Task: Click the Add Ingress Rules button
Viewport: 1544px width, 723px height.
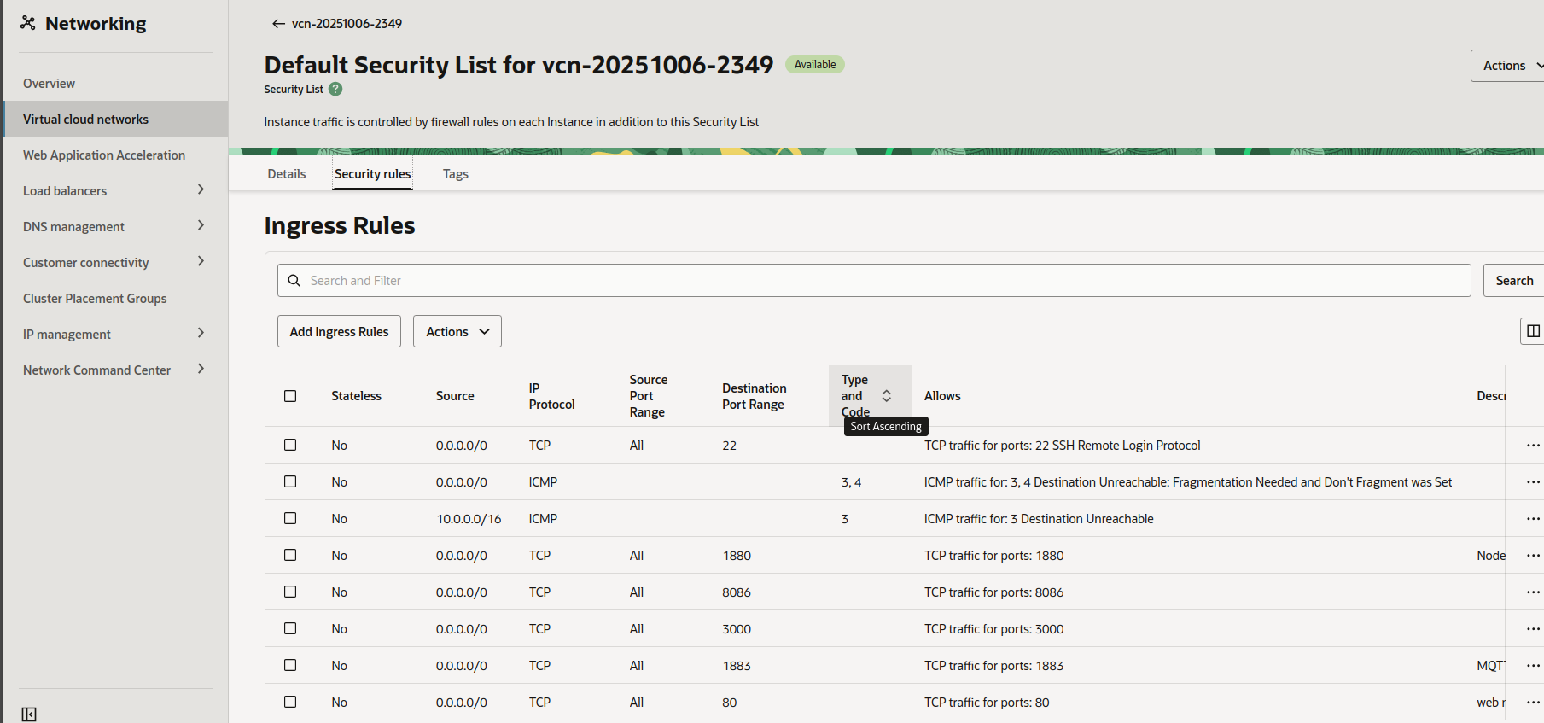Action: click(x=339, y=332)
